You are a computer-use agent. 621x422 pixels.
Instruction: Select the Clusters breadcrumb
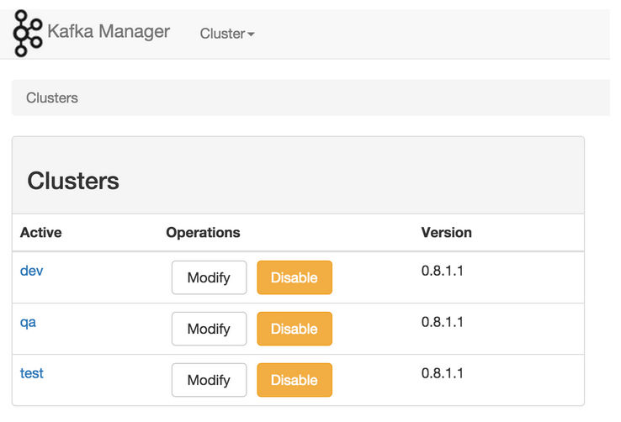coord(52,98)
